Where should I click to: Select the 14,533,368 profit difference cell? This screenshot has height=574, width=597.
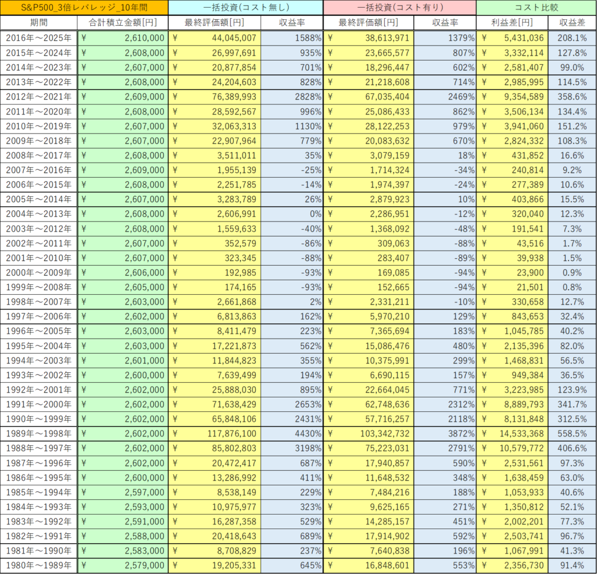coord(512,434)
